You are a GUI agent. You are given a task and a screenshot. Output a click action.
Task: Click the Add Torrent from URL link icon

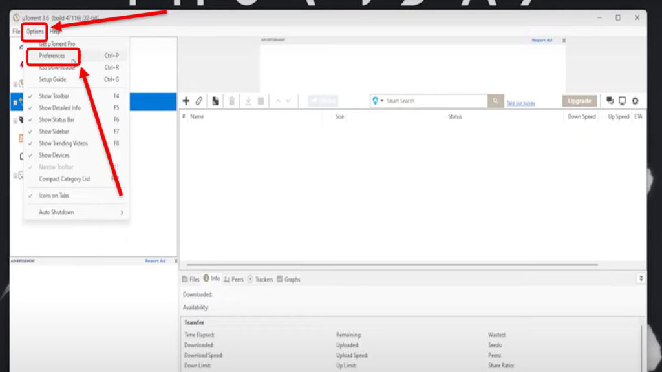coord(199,101)
